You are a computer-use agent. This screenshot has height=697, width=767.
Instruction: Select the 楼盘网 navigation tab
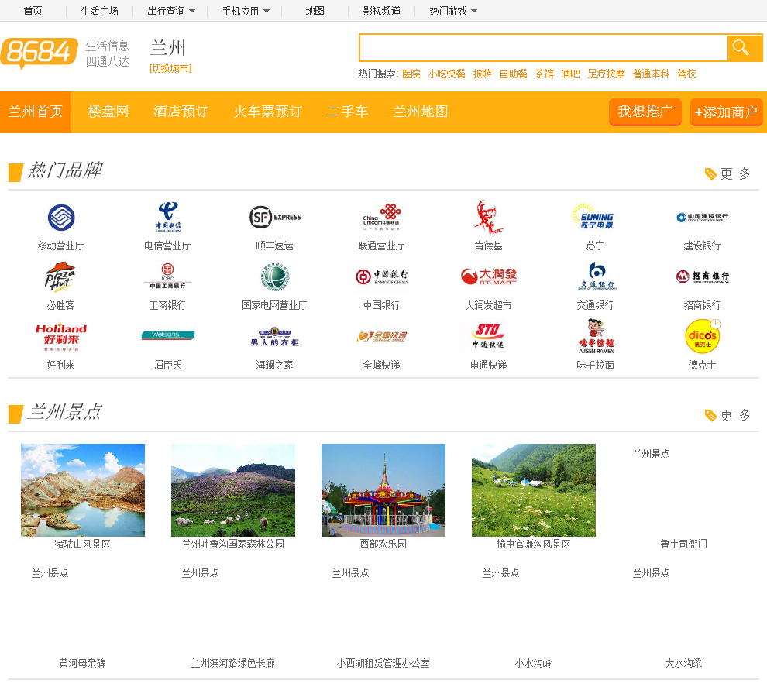(x=108, y=112)
